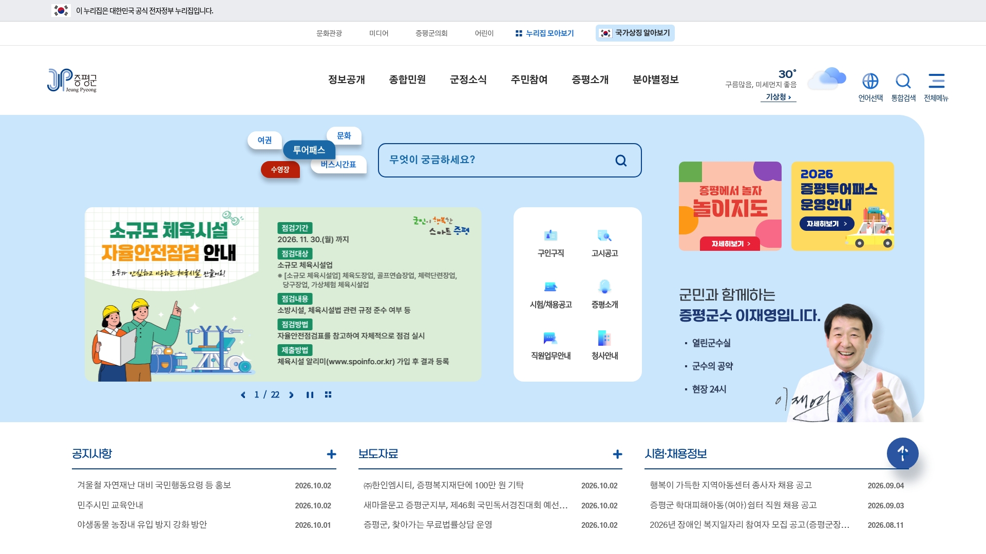The width and height of the screenshot is (986, 554).
Task: Open 증평군, 찾아가는 무료법률상담 운영 article
Action: click(x=428, y=525)
